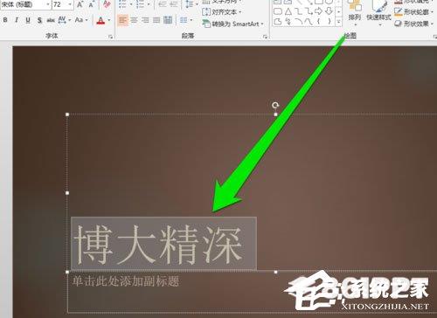Apply strikethrough to text
437x318 pixels.
(x=51, y=20)
